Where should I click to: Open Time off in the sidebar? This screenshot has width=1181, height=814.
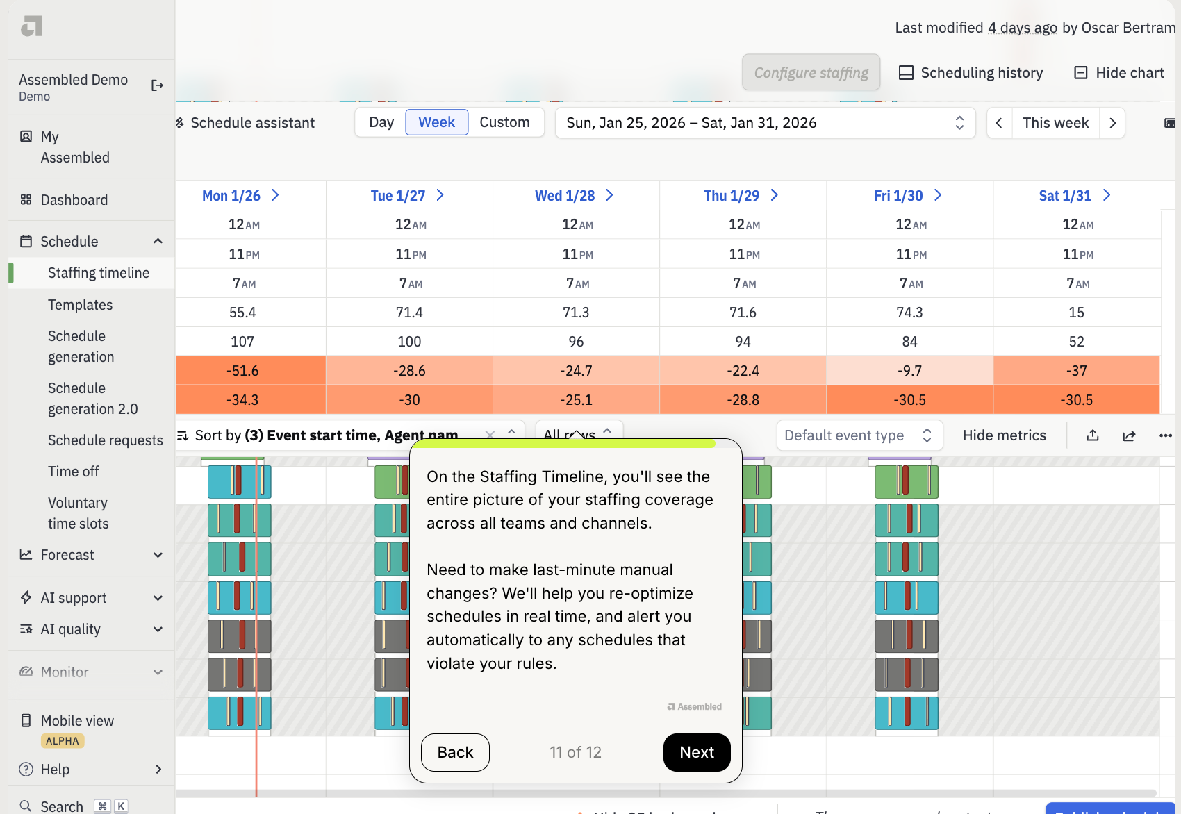pyautogui.click(x=73, y=472)
